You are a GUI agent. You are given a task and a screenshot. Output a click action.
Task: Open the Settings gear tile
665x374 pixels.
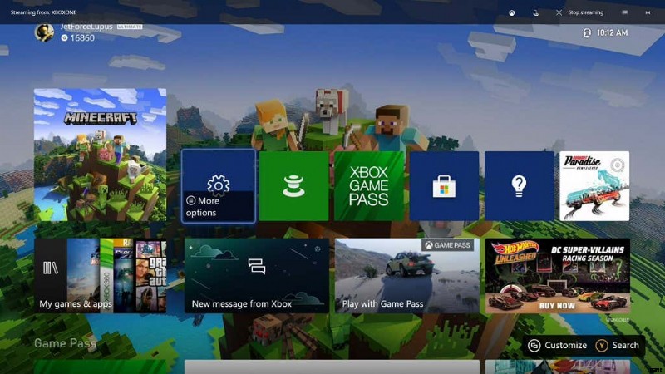(x=219, y=185)
